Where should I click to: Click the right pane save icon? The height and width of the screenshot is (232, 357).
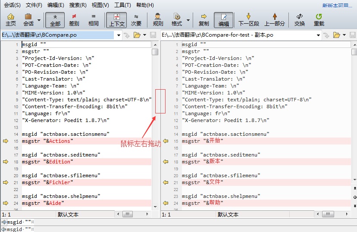(x=353, y=35)
